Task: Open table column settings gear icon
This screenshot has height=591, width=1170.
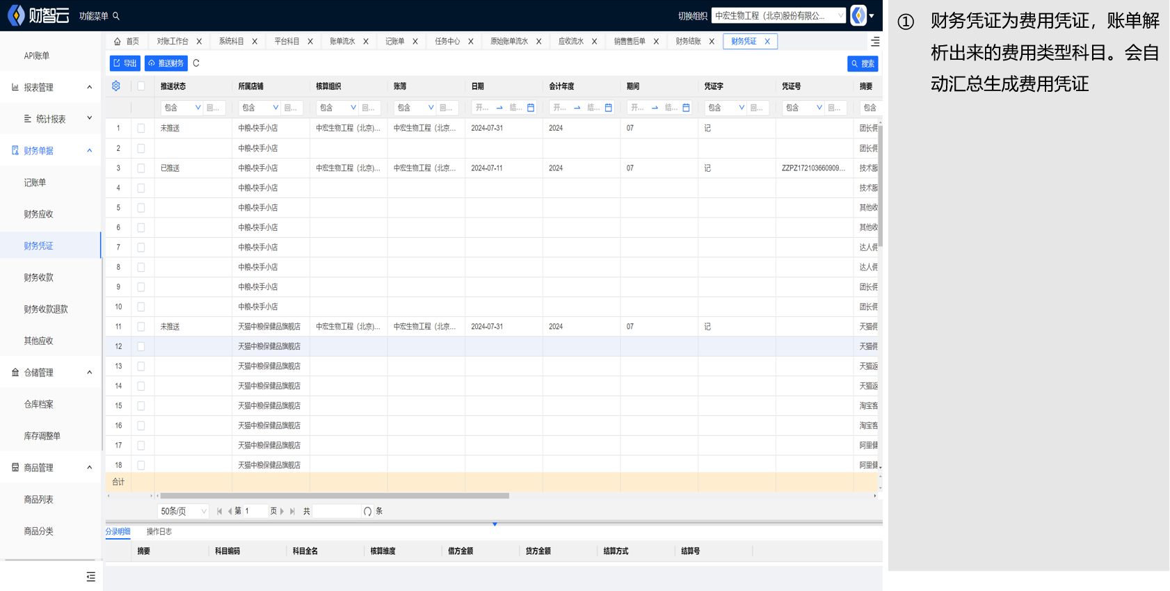Action: point(116,86)
